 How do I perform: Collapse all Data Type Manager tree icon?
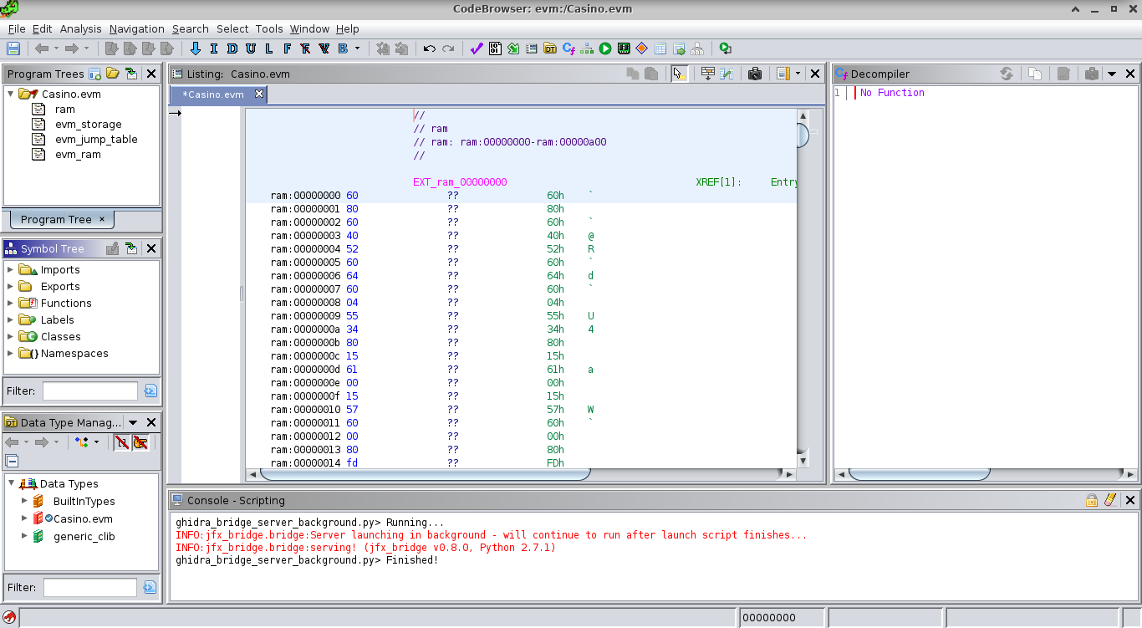click(12, 461)
